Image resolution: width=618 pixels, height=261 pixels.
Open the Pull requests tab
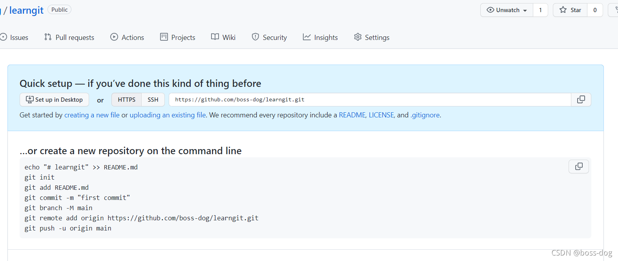click(x=69, y=38)
